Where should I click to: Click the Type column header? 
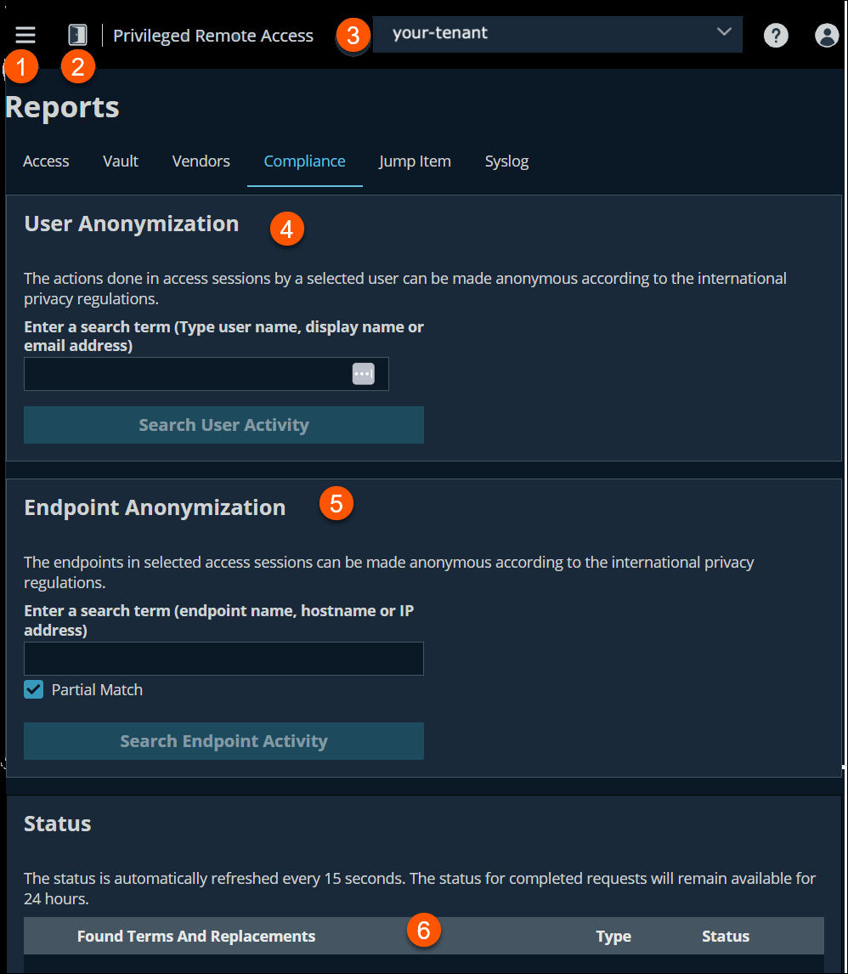(613, 936)
